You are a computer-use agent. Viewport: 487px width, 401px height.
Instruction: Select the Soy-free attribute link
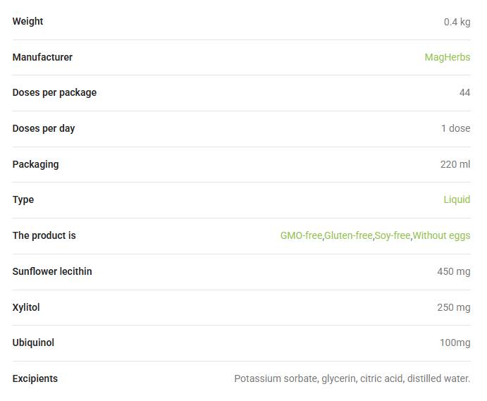[x=393, y=235]
